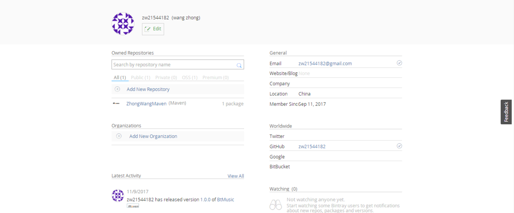514x213 pixels.
Task: Click the ZhongWangMaven repository Maven icon
Action: click(x=116, y=104)
